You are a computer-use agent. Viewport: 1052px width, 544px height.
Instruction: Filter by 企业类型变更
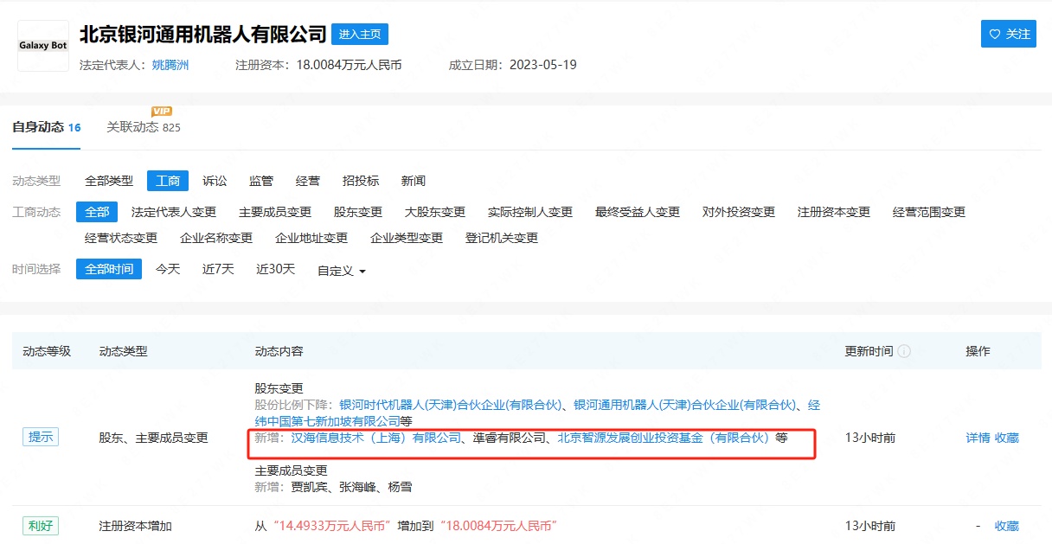click(x=407, y=238)
